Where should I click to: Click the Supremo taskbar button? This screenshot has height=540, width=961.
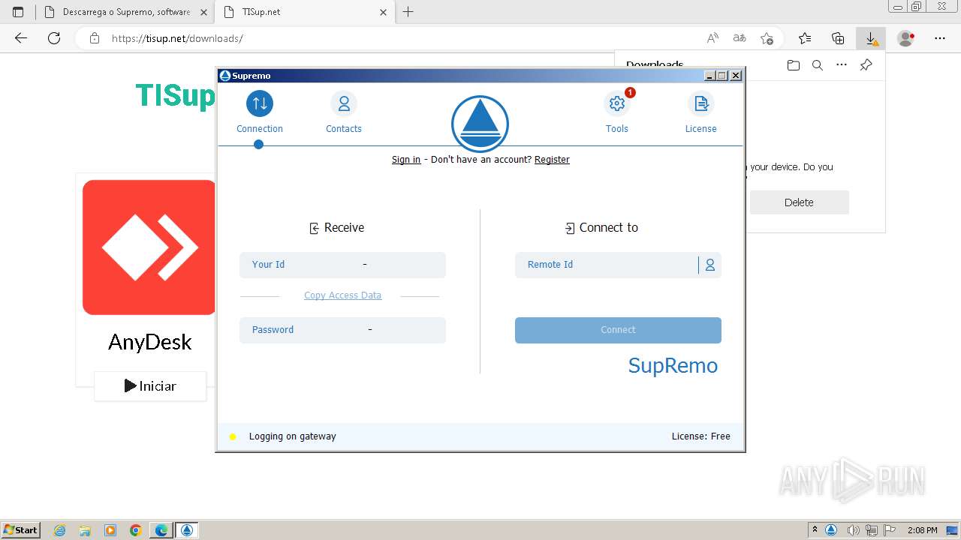(x=187, y=530)
